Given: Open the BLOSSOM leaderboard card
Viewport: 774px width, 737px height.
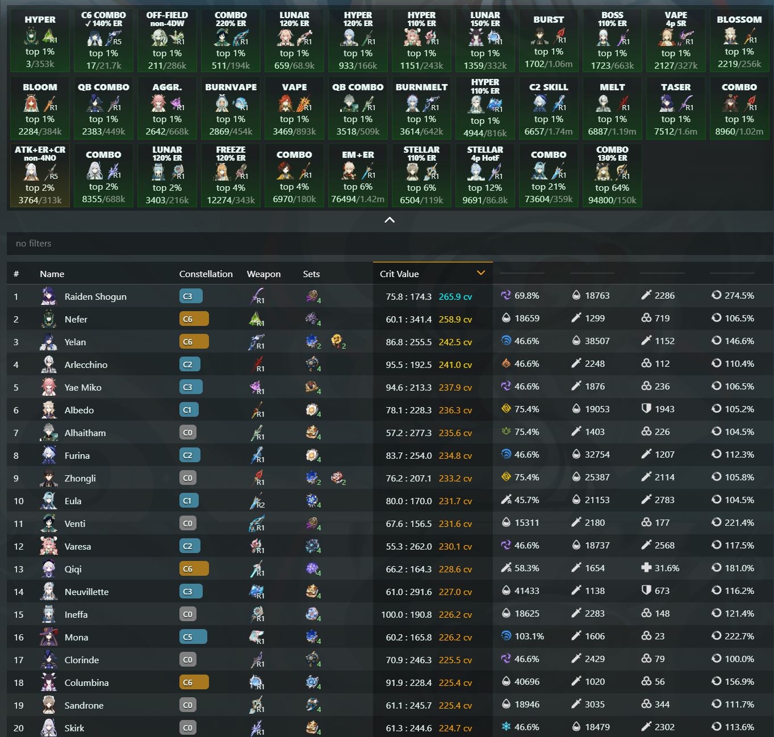Looking at the screenshot, I should (x=739, y=41).
